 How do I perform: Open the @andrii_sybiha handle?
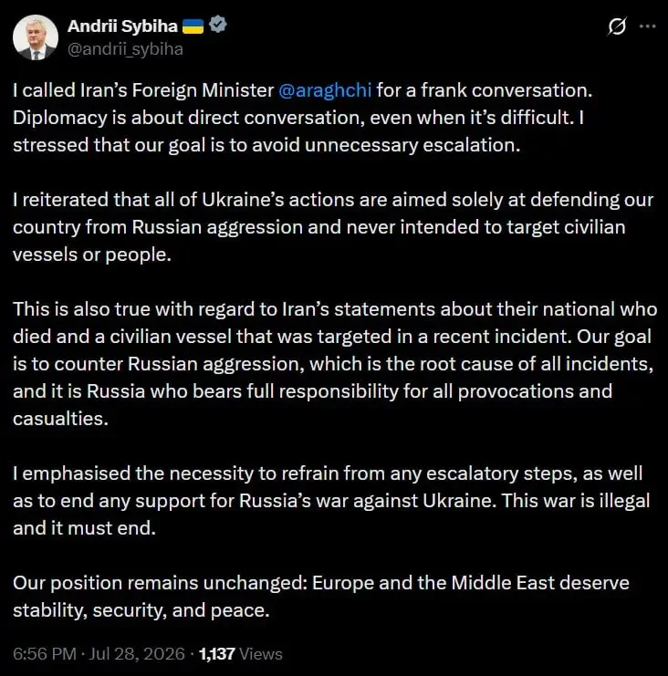pyautogui.click(x=126, y=49)
